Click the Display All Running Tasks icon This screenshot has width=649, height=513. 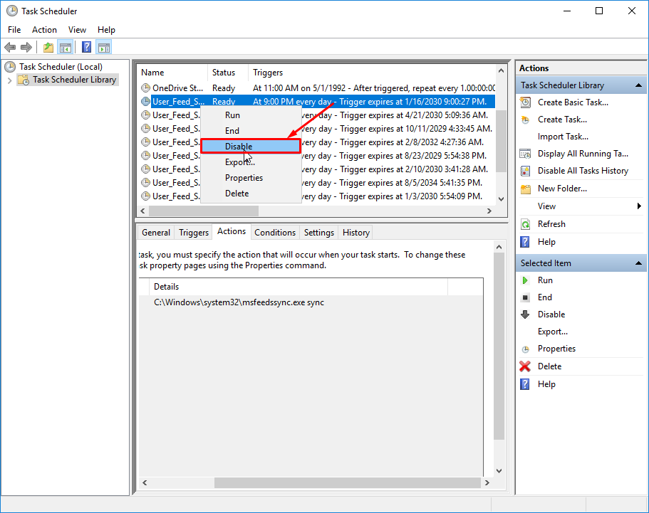[525, 154]
